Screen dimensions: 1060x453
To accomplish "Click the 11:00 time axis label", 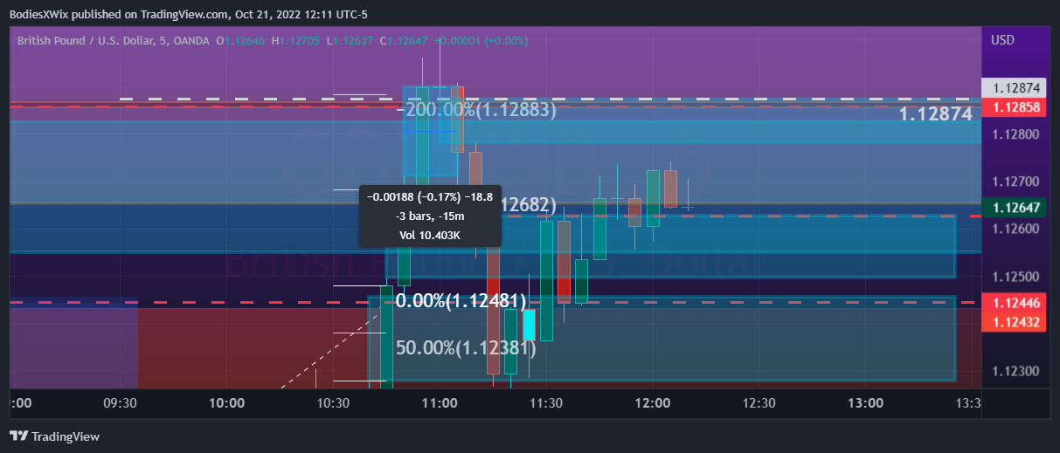I will click(x=440, y=403).
